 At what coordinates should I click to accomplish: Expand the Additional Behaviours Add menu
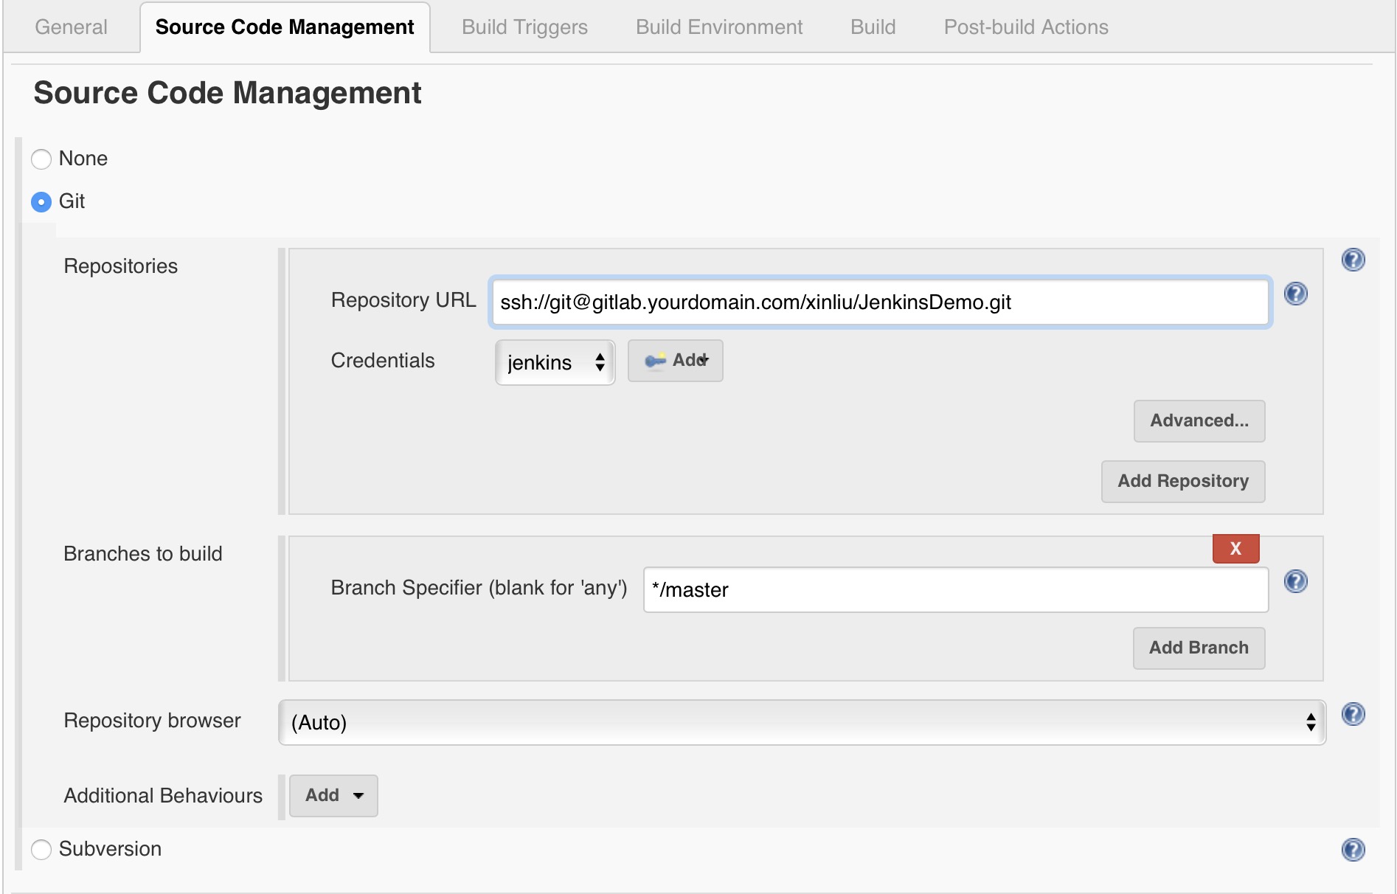pyautogui.click(x=333, y=795)
